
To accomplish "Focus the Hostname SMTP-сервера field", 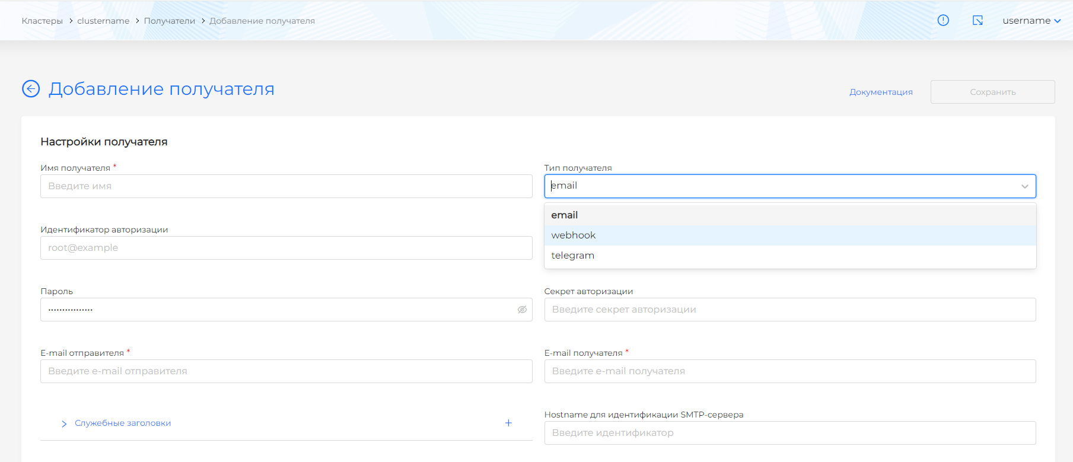I will click(x=789, y=433).
